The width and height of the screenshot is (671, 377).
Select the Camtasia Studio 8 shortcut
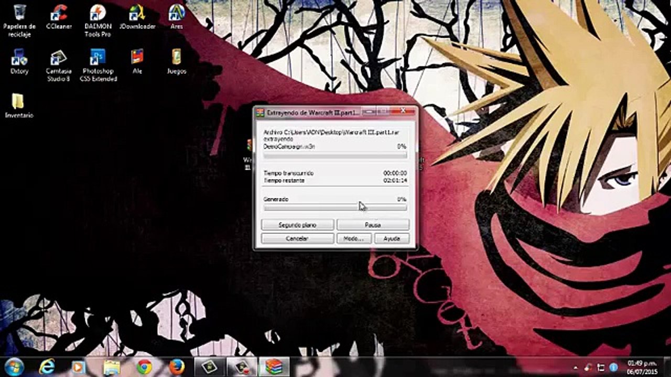point(58,66)
